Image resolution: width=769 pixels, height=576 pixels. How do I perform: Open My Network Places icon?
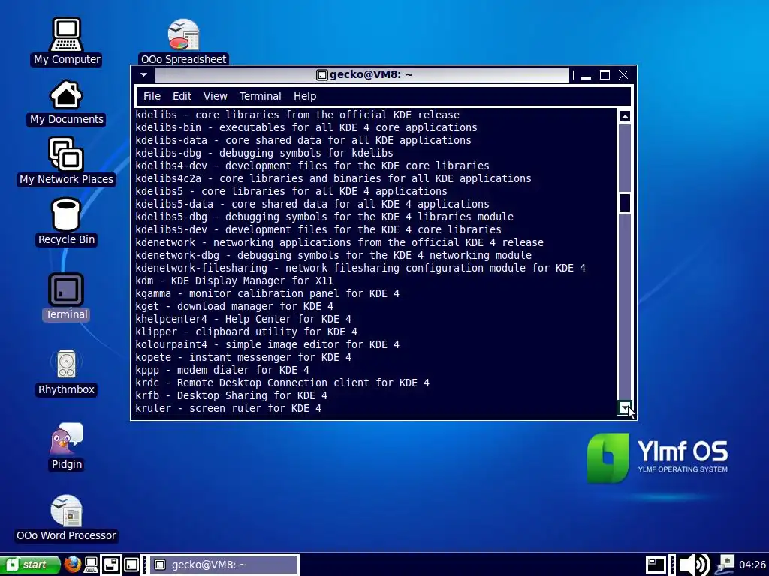pyautogui.click(x=67, y=162)
